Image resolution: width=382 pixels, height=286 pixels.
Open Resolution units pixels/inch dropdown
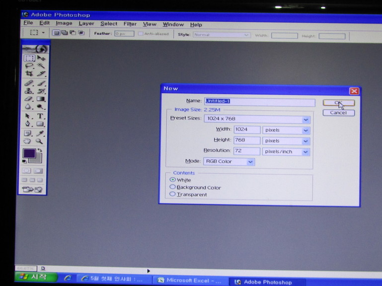306,152
